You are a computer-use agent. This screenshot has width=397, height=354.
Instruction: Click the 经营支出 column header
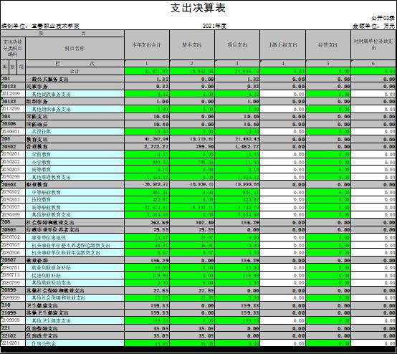click(328, 45)
